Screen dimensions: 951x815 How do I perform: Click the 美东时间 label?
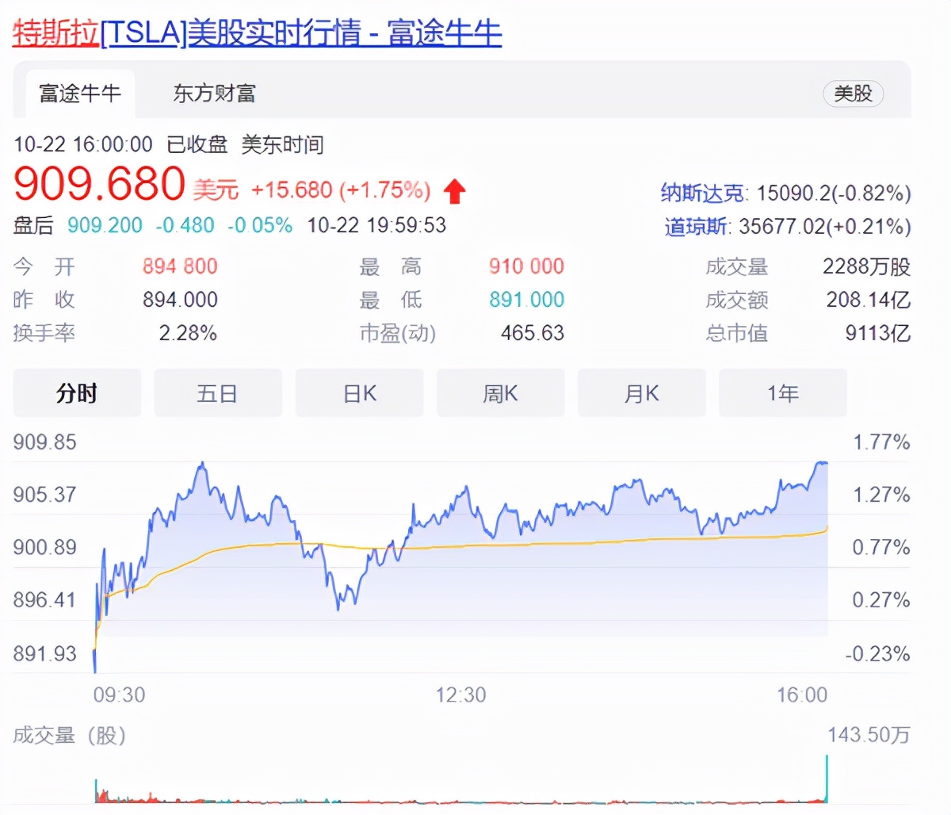(x=283, y=144)
